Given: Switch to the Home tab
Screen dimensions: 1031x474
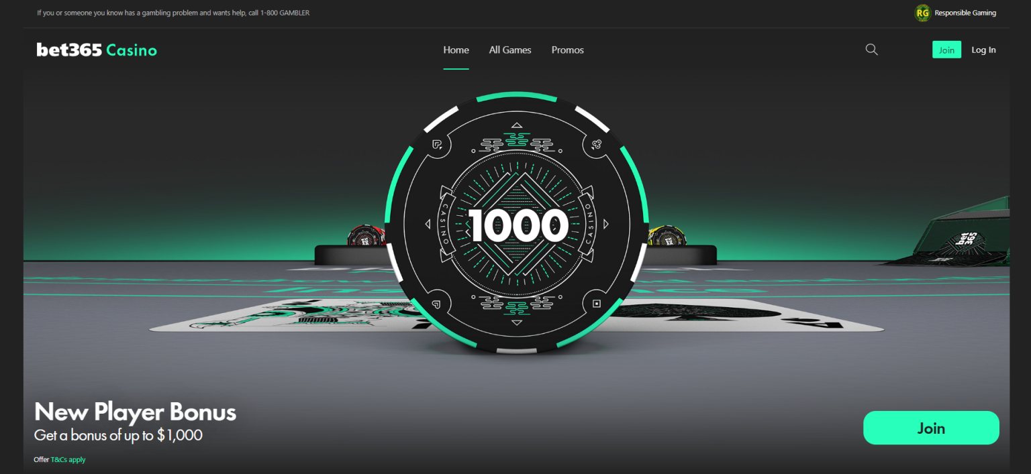Looking at the screenshot, I should [456, 50].
